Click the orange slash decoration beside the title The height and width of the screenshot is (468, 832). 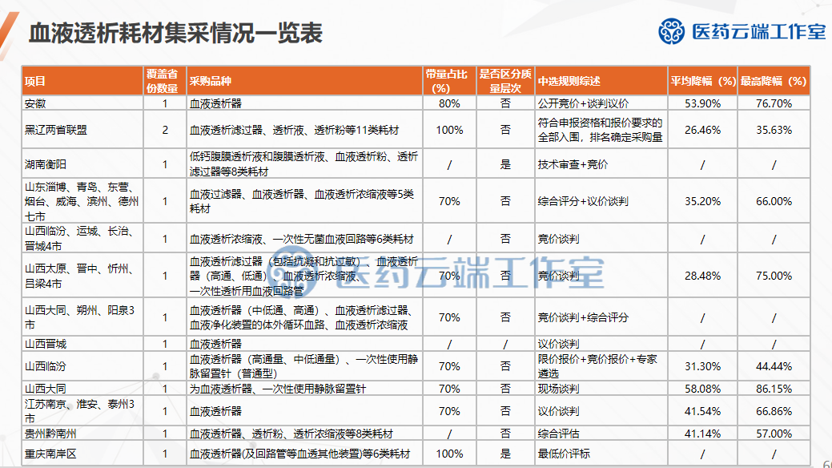point(10,32)
